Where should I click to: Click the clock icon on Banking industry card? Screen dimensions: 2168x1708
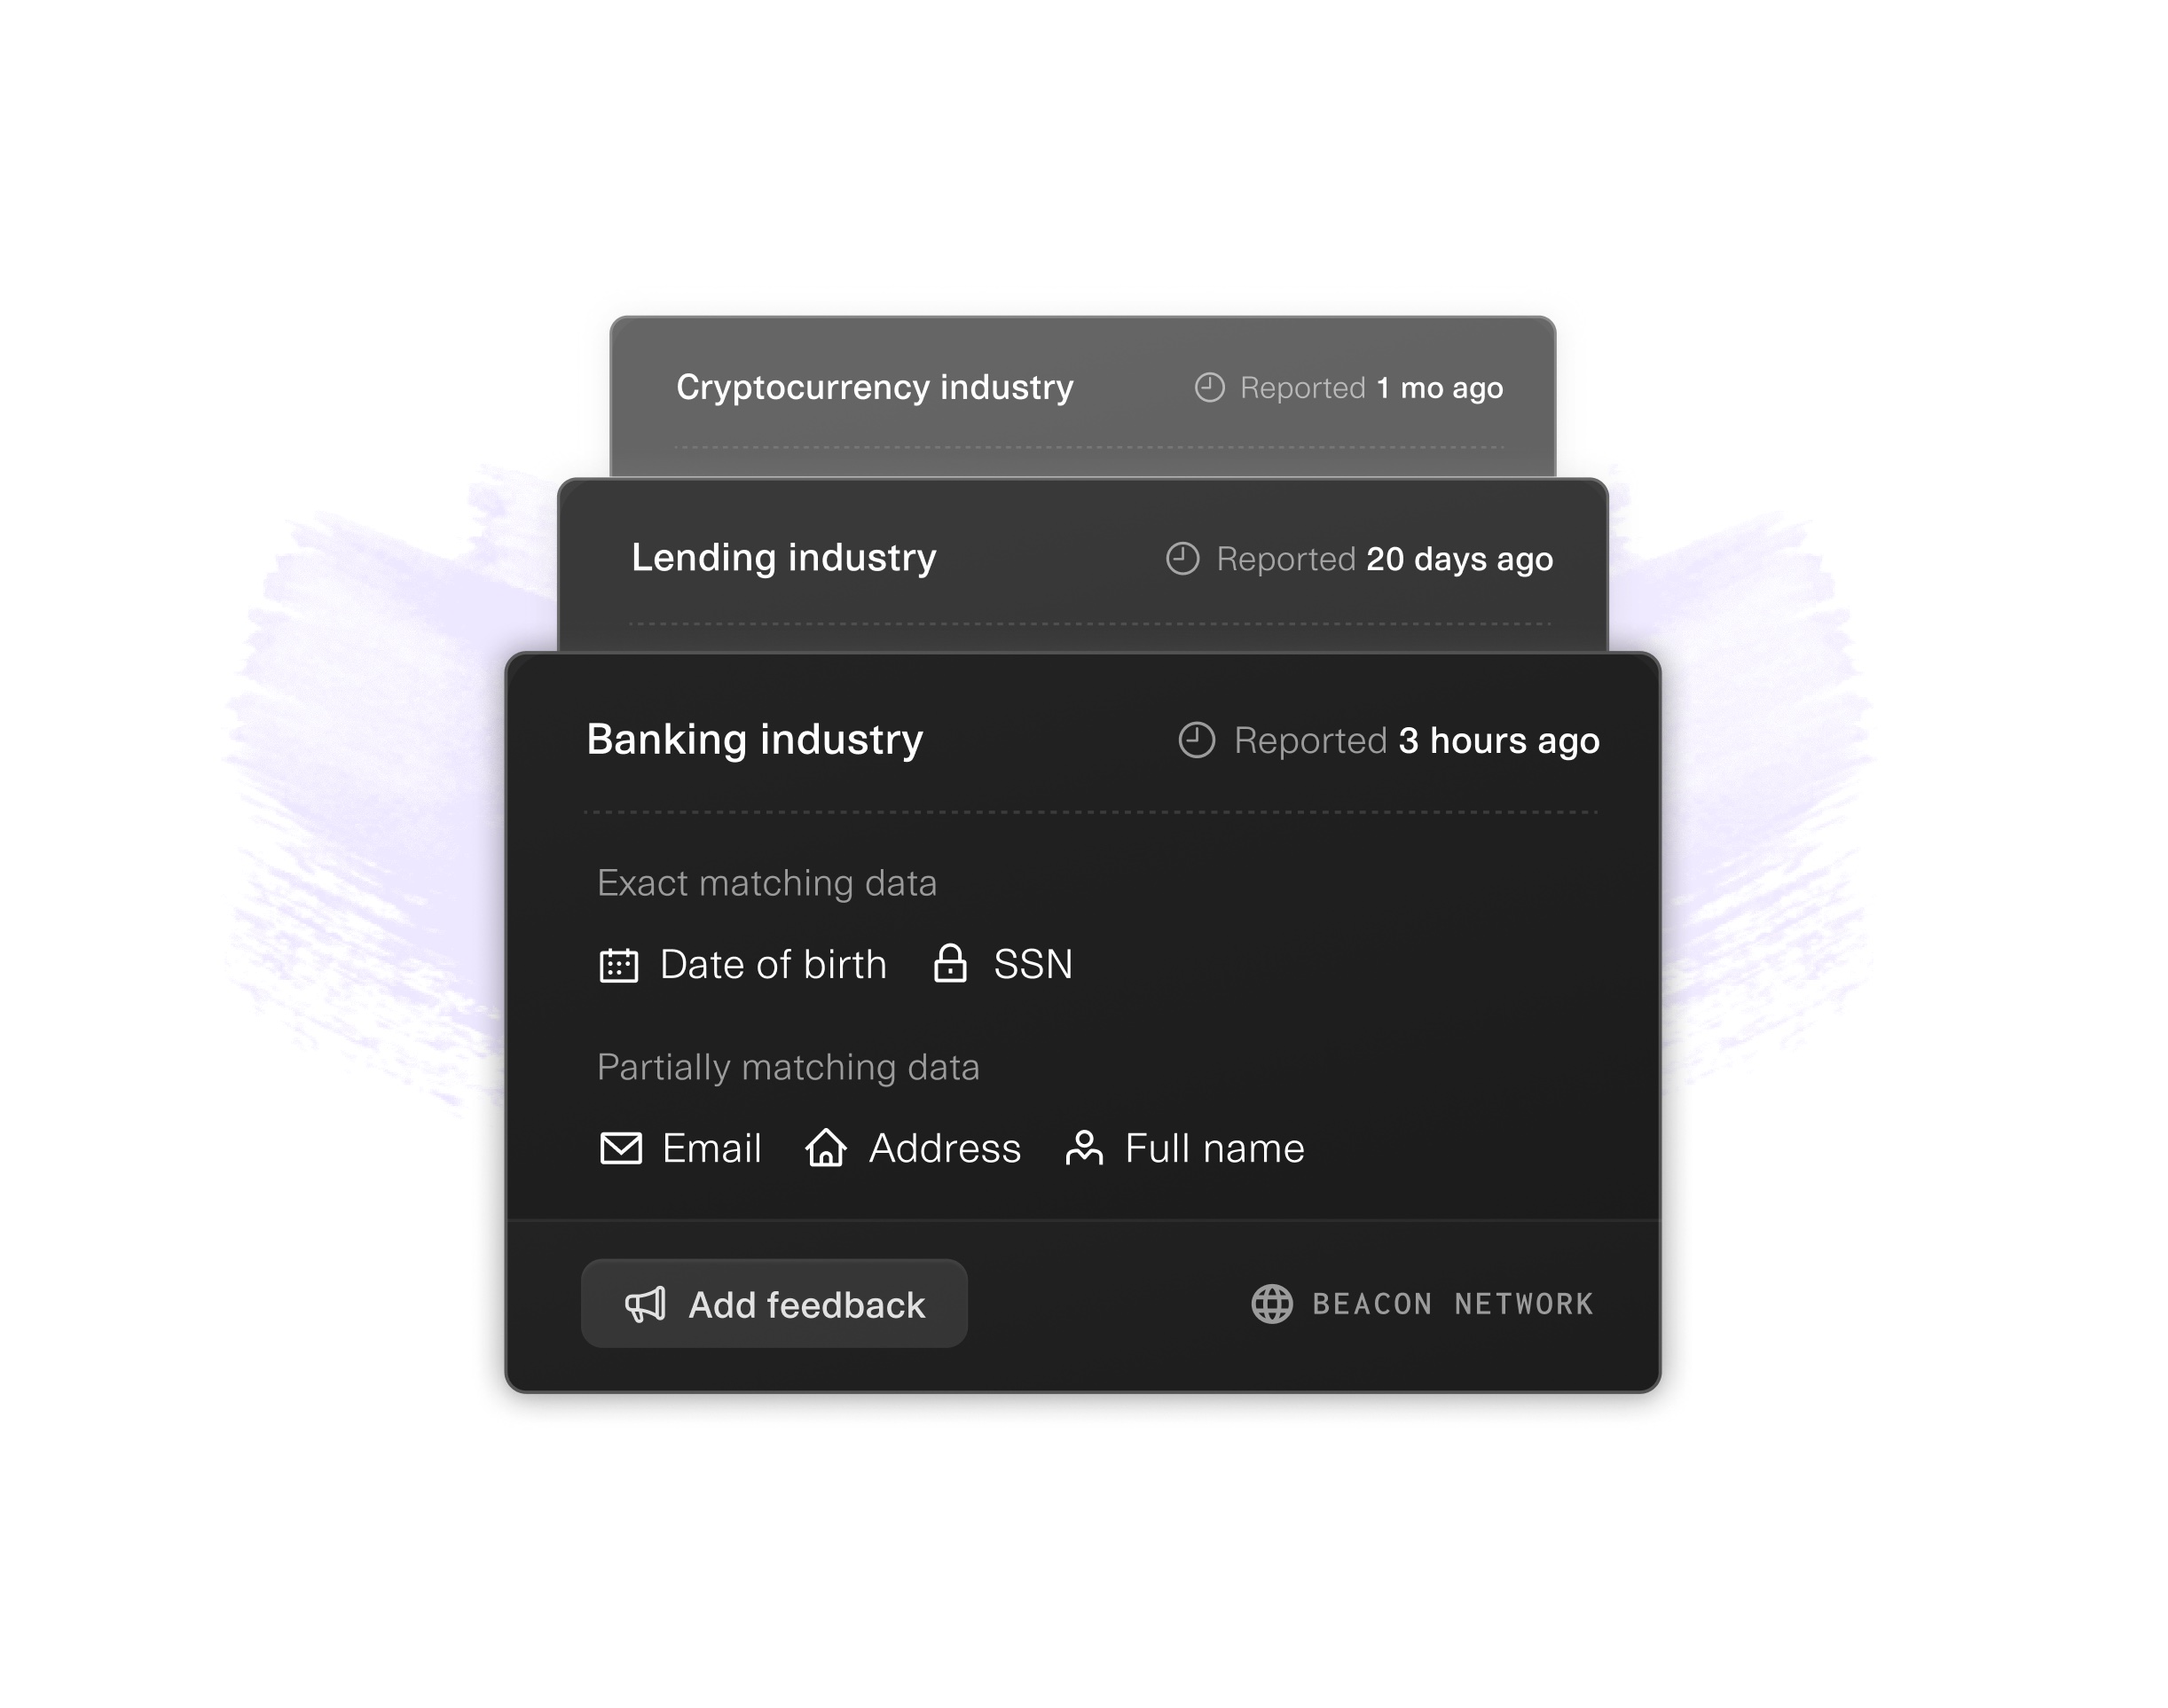1197,740
